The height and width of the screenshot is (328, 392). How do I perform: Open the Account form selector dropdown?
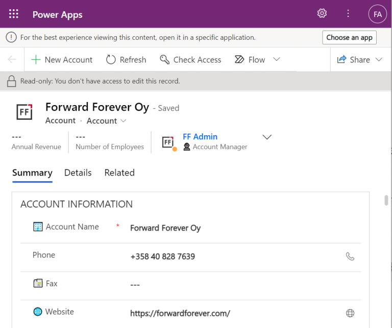coord(106,121)
